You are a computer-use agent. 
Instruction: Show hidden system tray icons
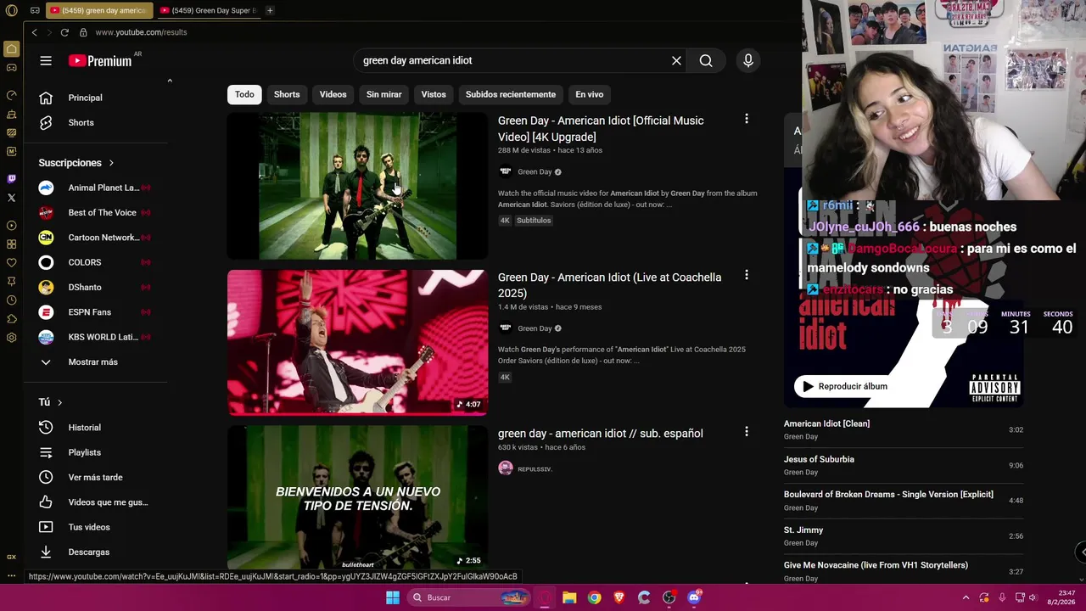(x=966, y=597)
